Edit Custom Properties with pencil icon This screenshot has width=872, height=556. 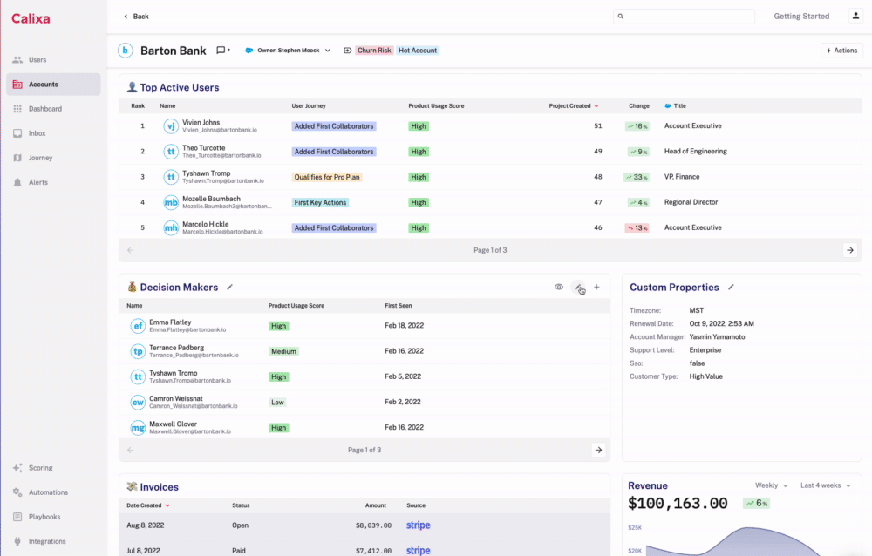coord(732,287)
